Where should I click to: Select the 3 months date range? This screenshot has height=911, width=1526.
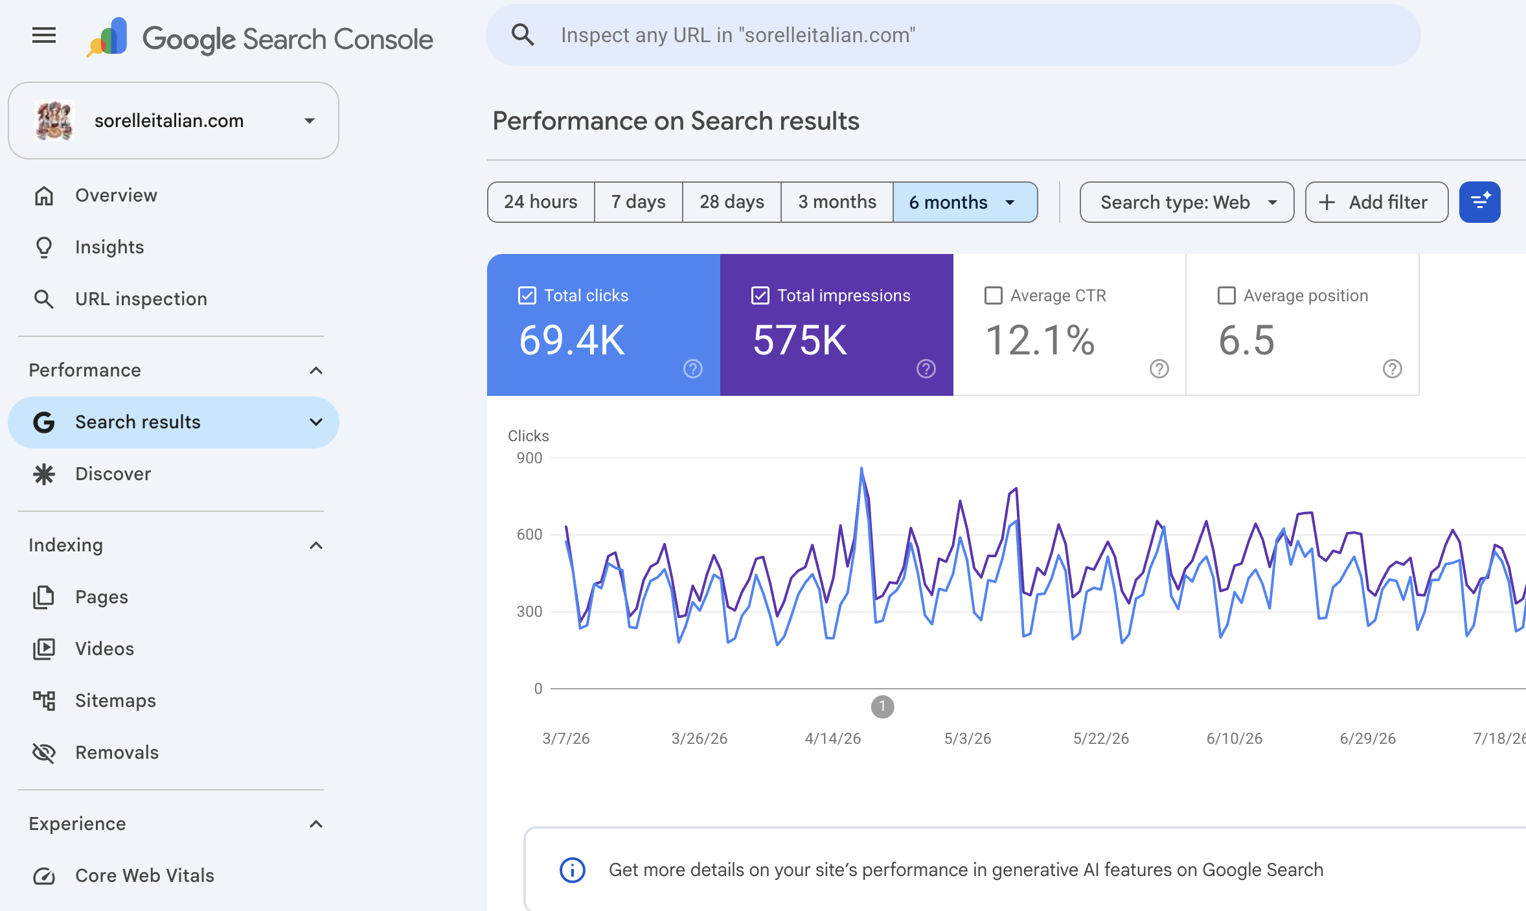(837, 202)
